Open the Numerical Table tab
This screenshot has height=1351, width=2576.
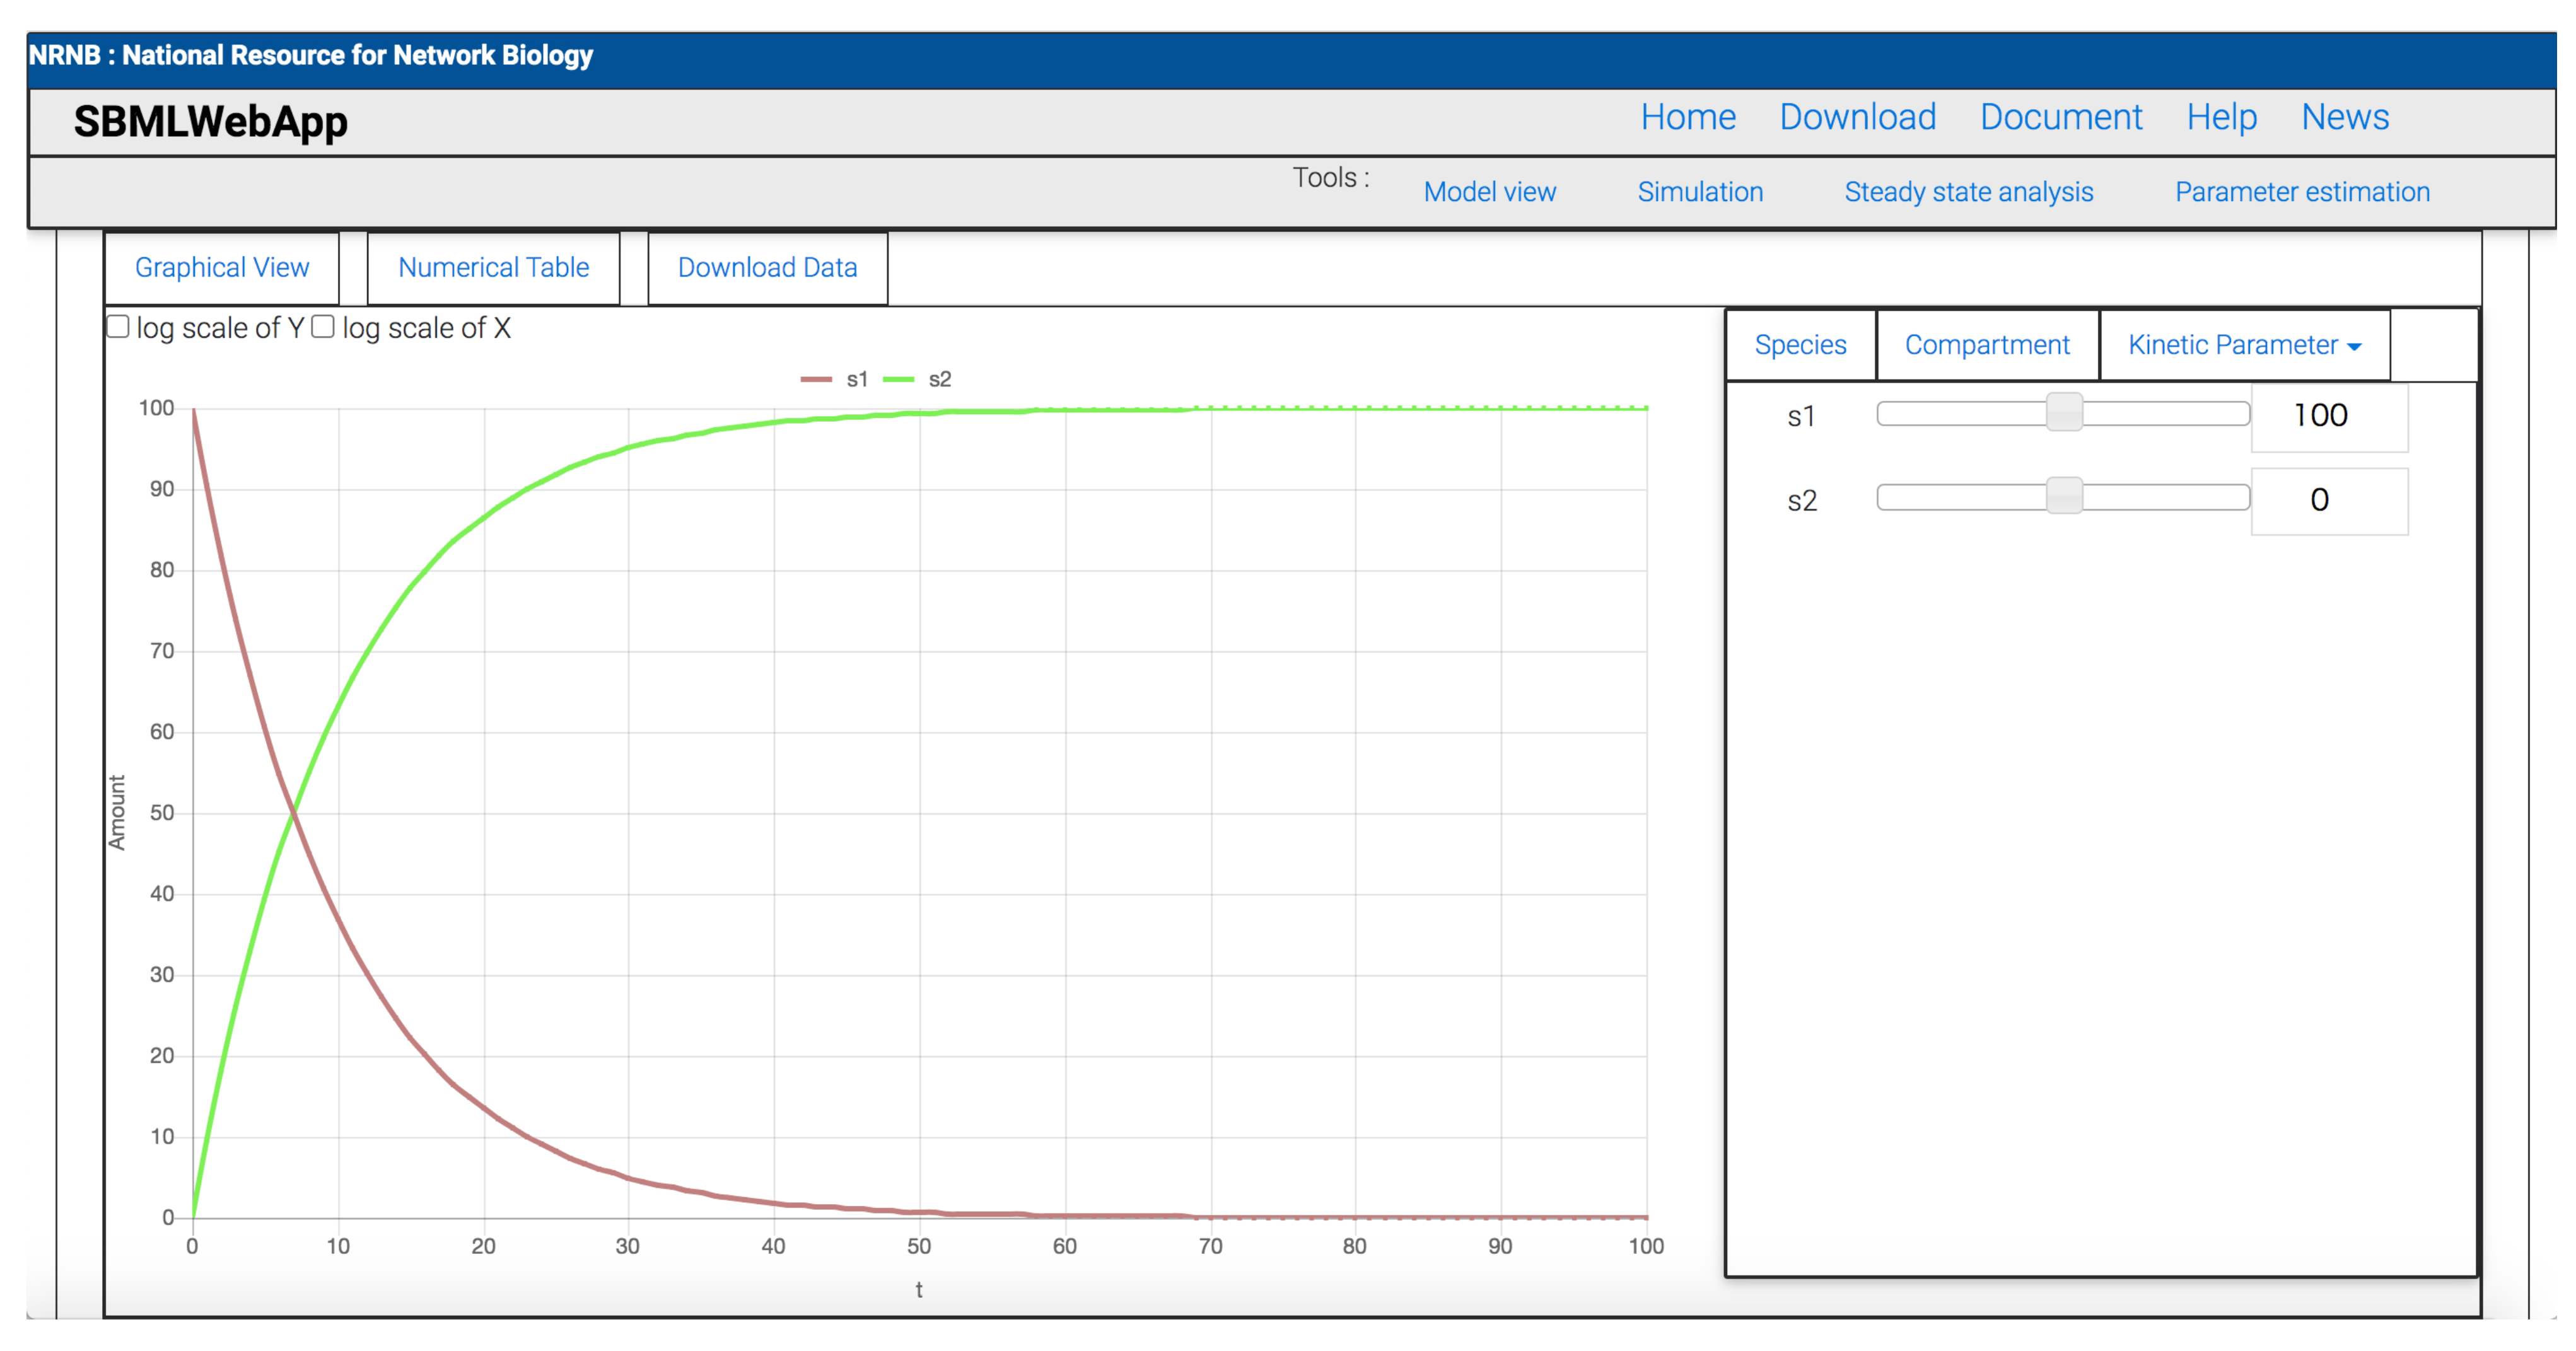point(493,268)
